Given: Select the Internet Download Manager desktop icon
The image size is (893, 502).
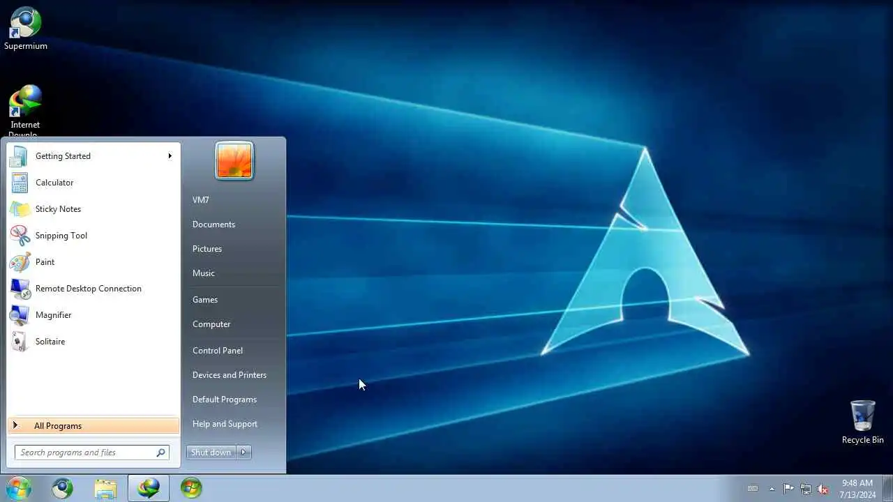Looking at the screenshot, I should click(26, 110).
